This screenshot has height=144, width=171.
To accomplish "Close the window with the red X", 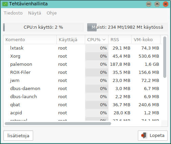I will (166, 4).
